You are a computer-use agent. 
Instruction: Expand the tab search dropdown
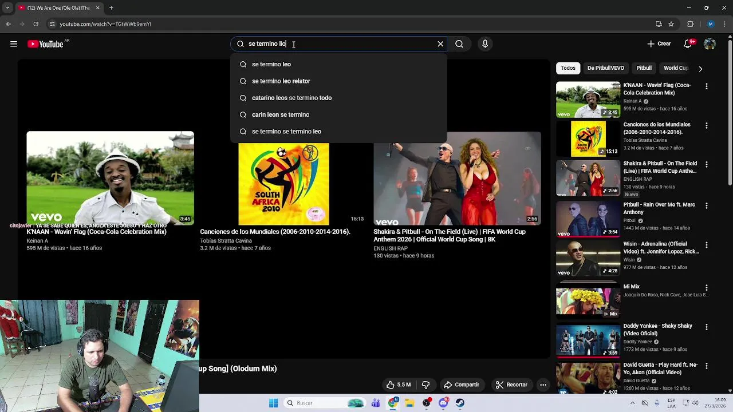click(7, 8)
